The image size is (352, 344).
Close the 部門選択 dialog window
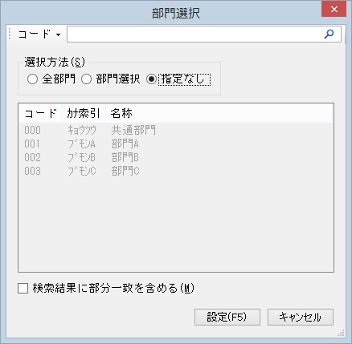(x=334, y=10)
